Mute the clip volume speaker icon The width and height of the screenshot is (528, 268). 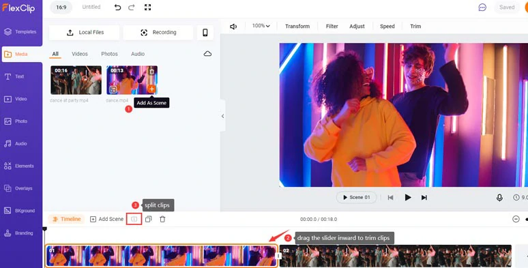[233, 27]
